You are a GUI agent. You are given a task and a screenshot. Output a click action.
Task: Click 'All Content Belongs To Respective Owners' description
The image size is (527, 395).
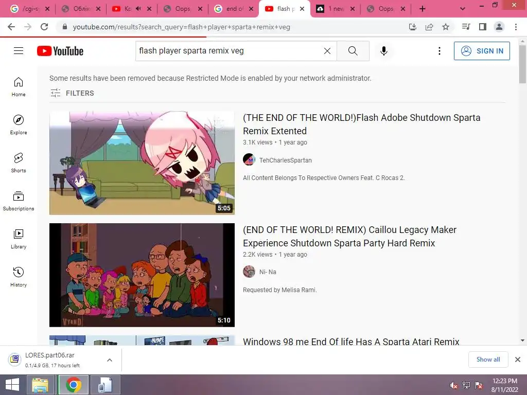click(324, 177)
